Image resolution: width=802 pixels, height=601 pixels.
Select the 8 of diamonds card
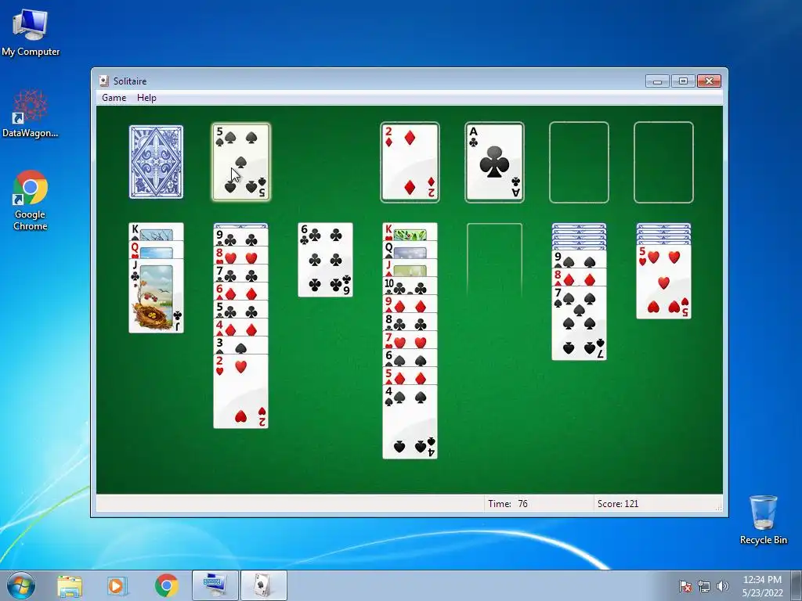pyautogui.click(x=579, y=278)
